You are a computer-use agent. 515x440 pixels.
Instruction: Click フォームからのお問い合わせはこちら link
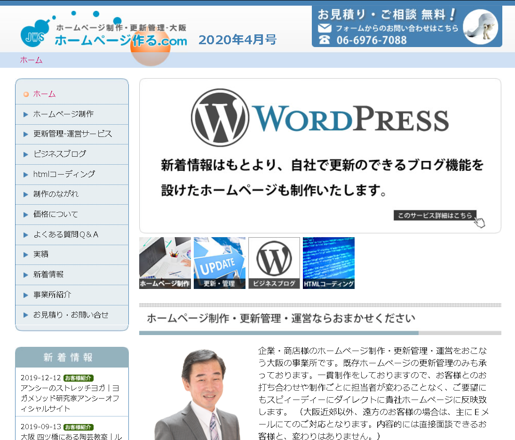click(x=397, y=28)
